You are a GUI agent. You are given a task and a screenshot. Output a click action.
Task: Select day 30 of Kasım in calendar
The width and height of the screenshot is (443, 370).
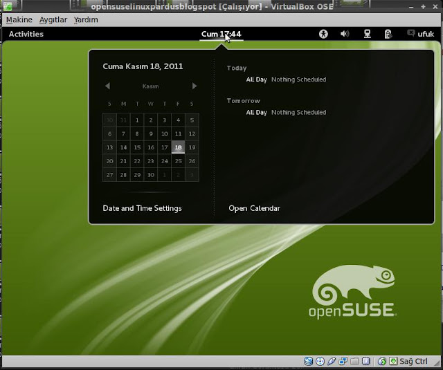[151, 175]
